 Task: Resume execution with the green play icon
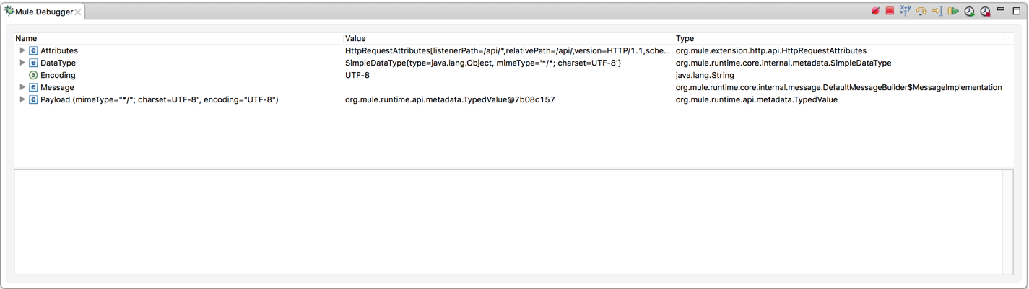click(953, 12)
